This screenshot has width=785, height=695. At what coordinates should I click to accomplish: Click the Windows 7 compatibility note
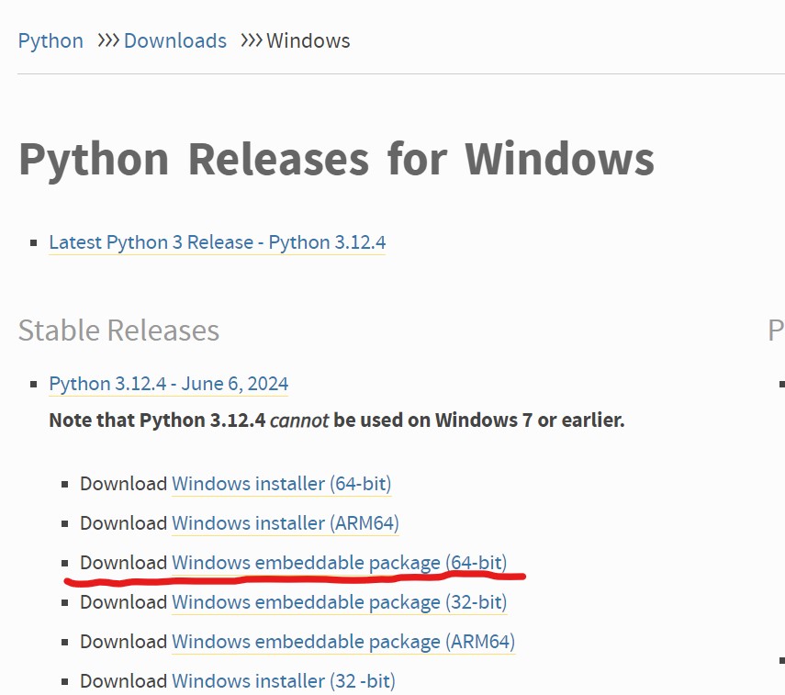(x=337, y=420)
